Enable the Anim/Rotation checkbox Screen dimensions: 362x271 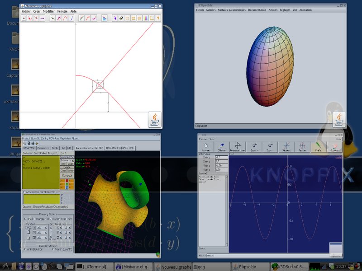click(x=25, y=249)
